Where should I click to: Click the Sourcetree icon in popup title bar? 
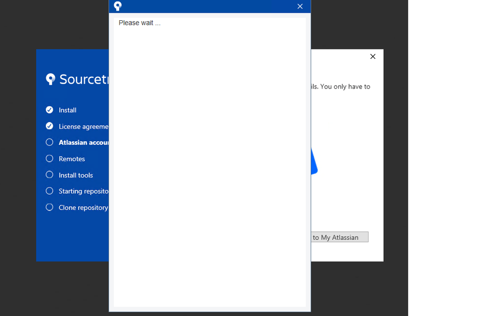[118, 6]
